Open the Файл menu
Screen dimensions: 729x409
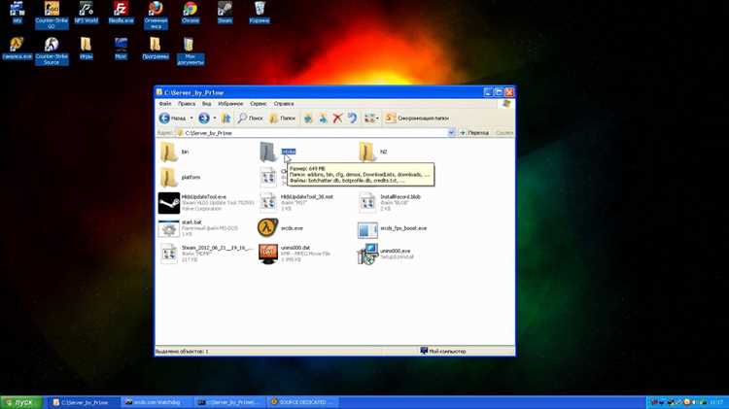tap(165, 104)
